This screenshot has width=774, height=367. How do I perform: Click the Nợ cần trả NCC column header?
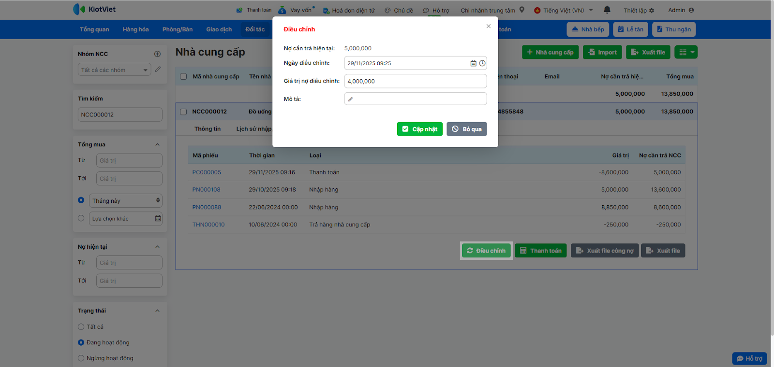660,155
